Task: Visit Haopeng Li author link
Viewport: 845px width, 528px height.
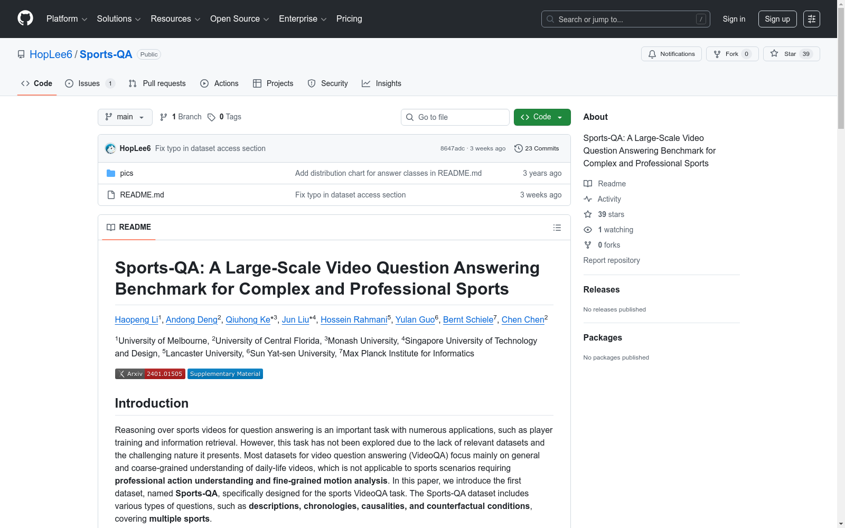Action: (x=137, y=319)
